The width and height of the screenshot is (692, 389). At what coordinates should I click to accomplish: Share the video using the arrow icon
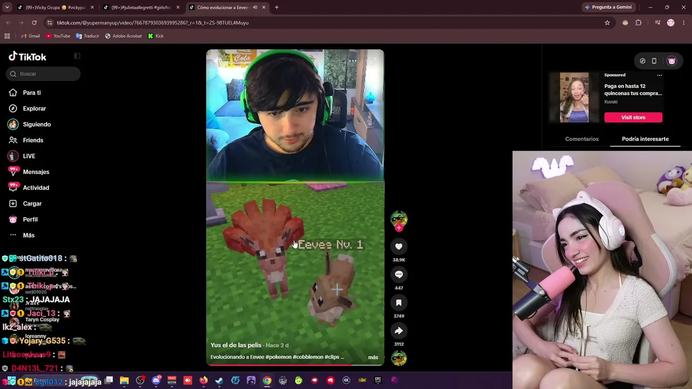click(x=399, y=331)
